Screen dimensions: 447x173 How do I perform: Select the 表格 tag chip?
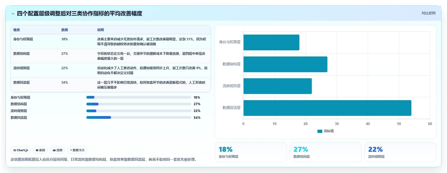(x=40, y=150)
